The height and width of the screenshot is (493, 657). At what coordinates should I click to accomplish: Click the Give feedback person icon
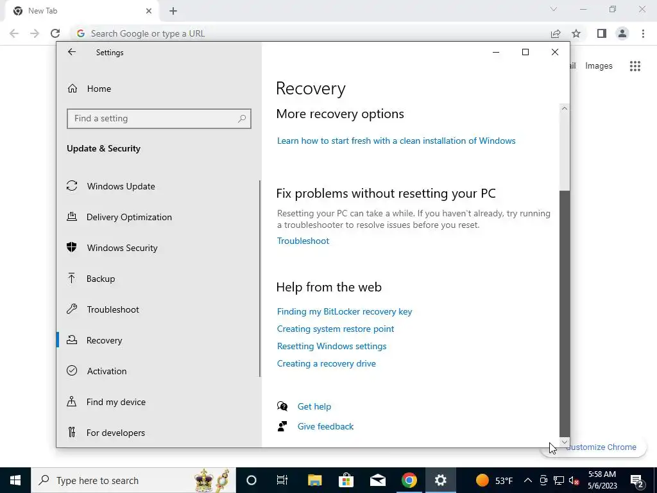click(282, 426)
